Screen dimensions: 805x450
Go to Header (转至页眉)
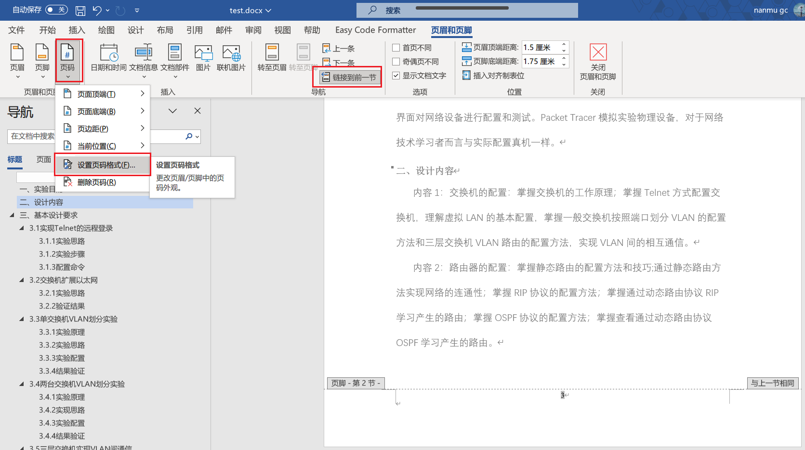pyautogui.click(x=272, y=58)
